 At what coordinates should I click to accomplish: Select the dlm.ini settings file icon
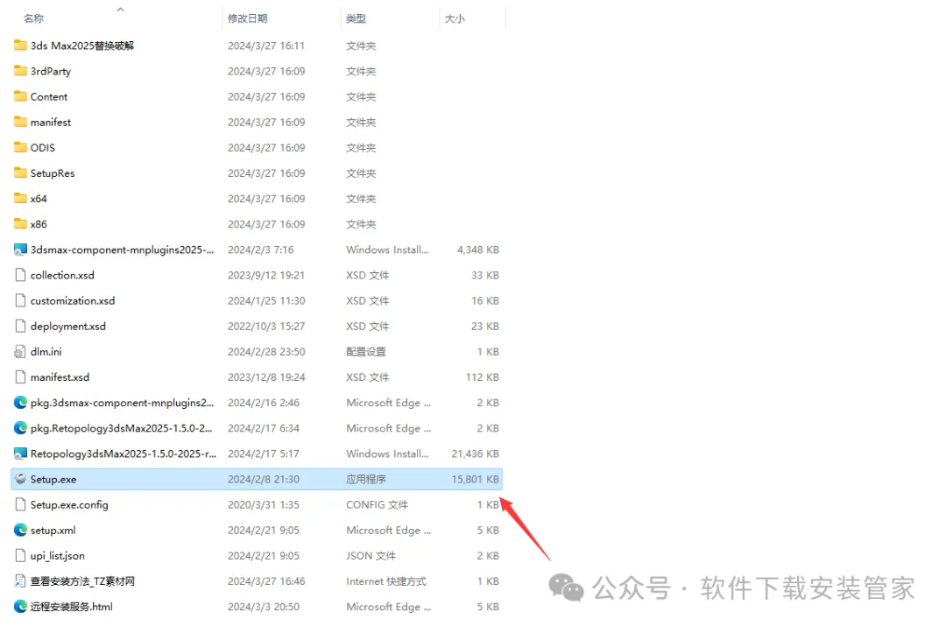click(20, 352)
